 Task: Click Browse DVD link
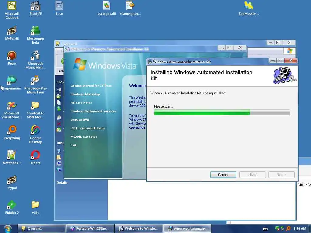80,120
